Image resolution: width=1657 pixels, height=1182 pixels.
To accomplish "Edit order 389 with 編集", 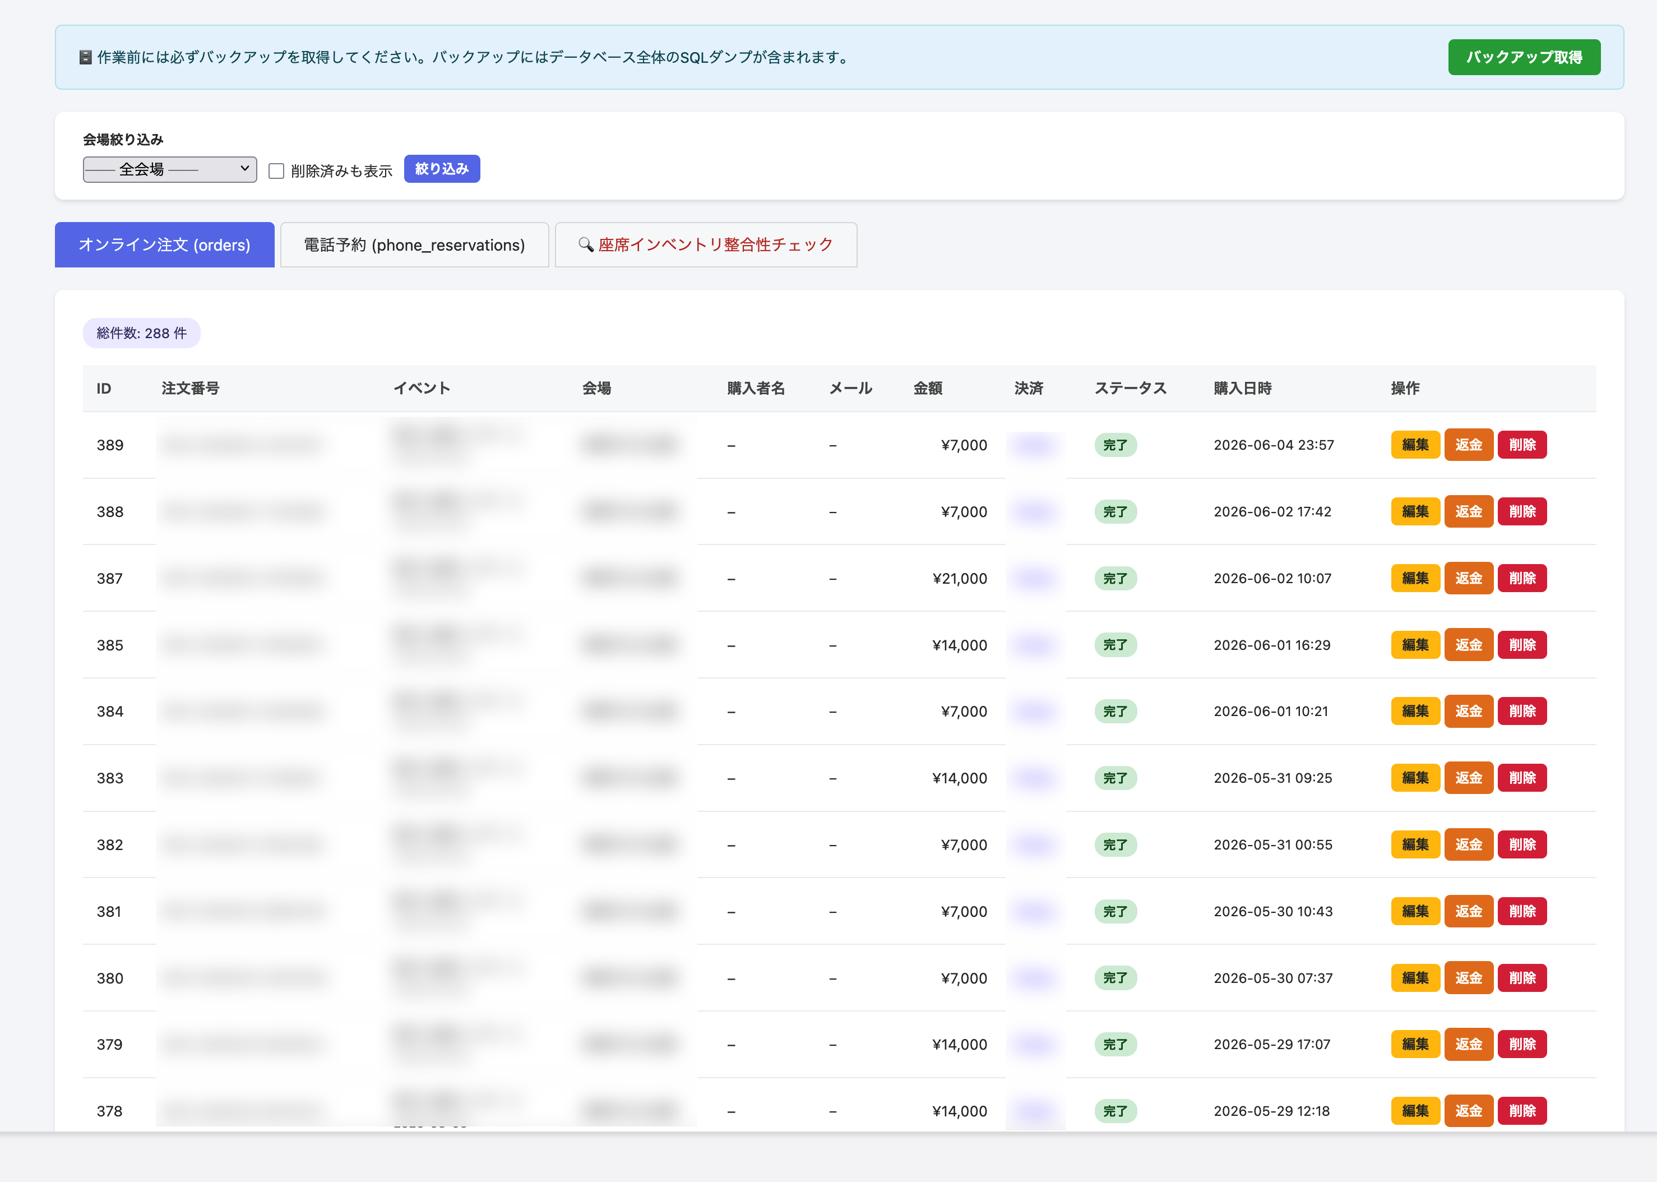I will (1415, 445).
